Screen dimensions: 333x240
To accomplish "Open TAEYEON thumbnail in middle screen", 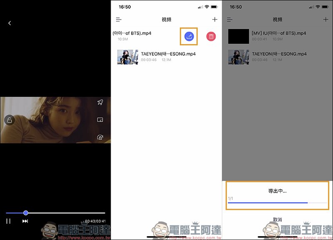I will click(127, 57).
